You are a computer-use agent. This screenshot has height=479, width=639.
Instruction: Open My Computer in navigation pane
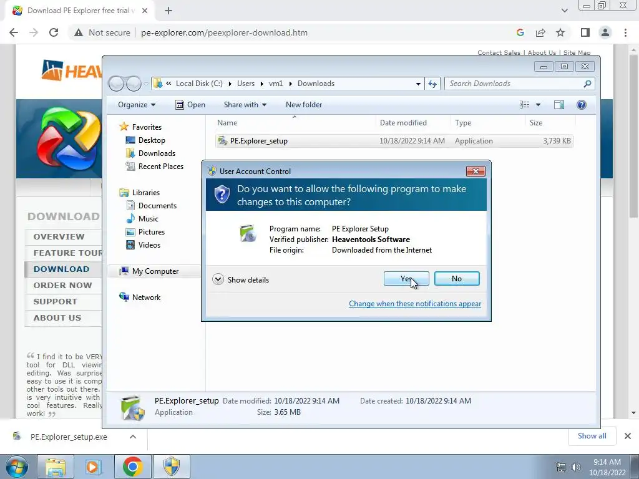click(149, 271)
